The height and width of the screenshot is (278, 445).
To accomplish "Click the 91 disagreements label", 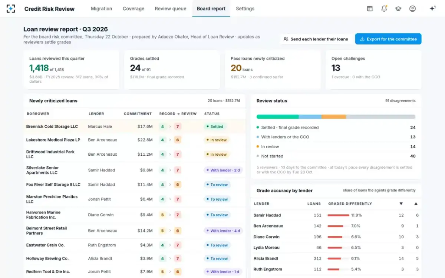I will click(400, 101).
